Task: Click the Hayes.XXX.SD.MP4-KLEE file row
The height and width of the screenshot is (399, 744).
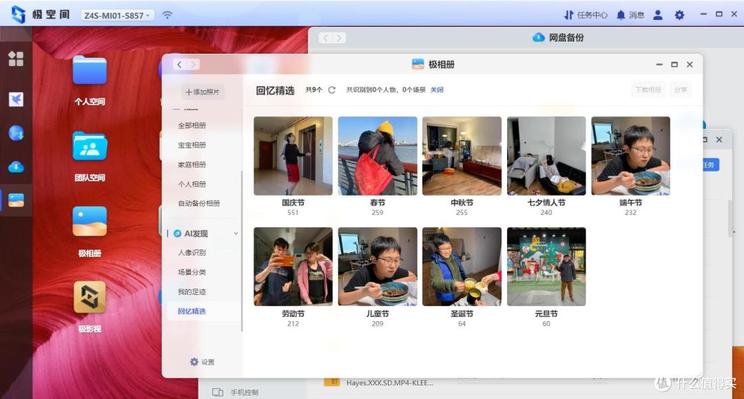Action: coord(389,383)
